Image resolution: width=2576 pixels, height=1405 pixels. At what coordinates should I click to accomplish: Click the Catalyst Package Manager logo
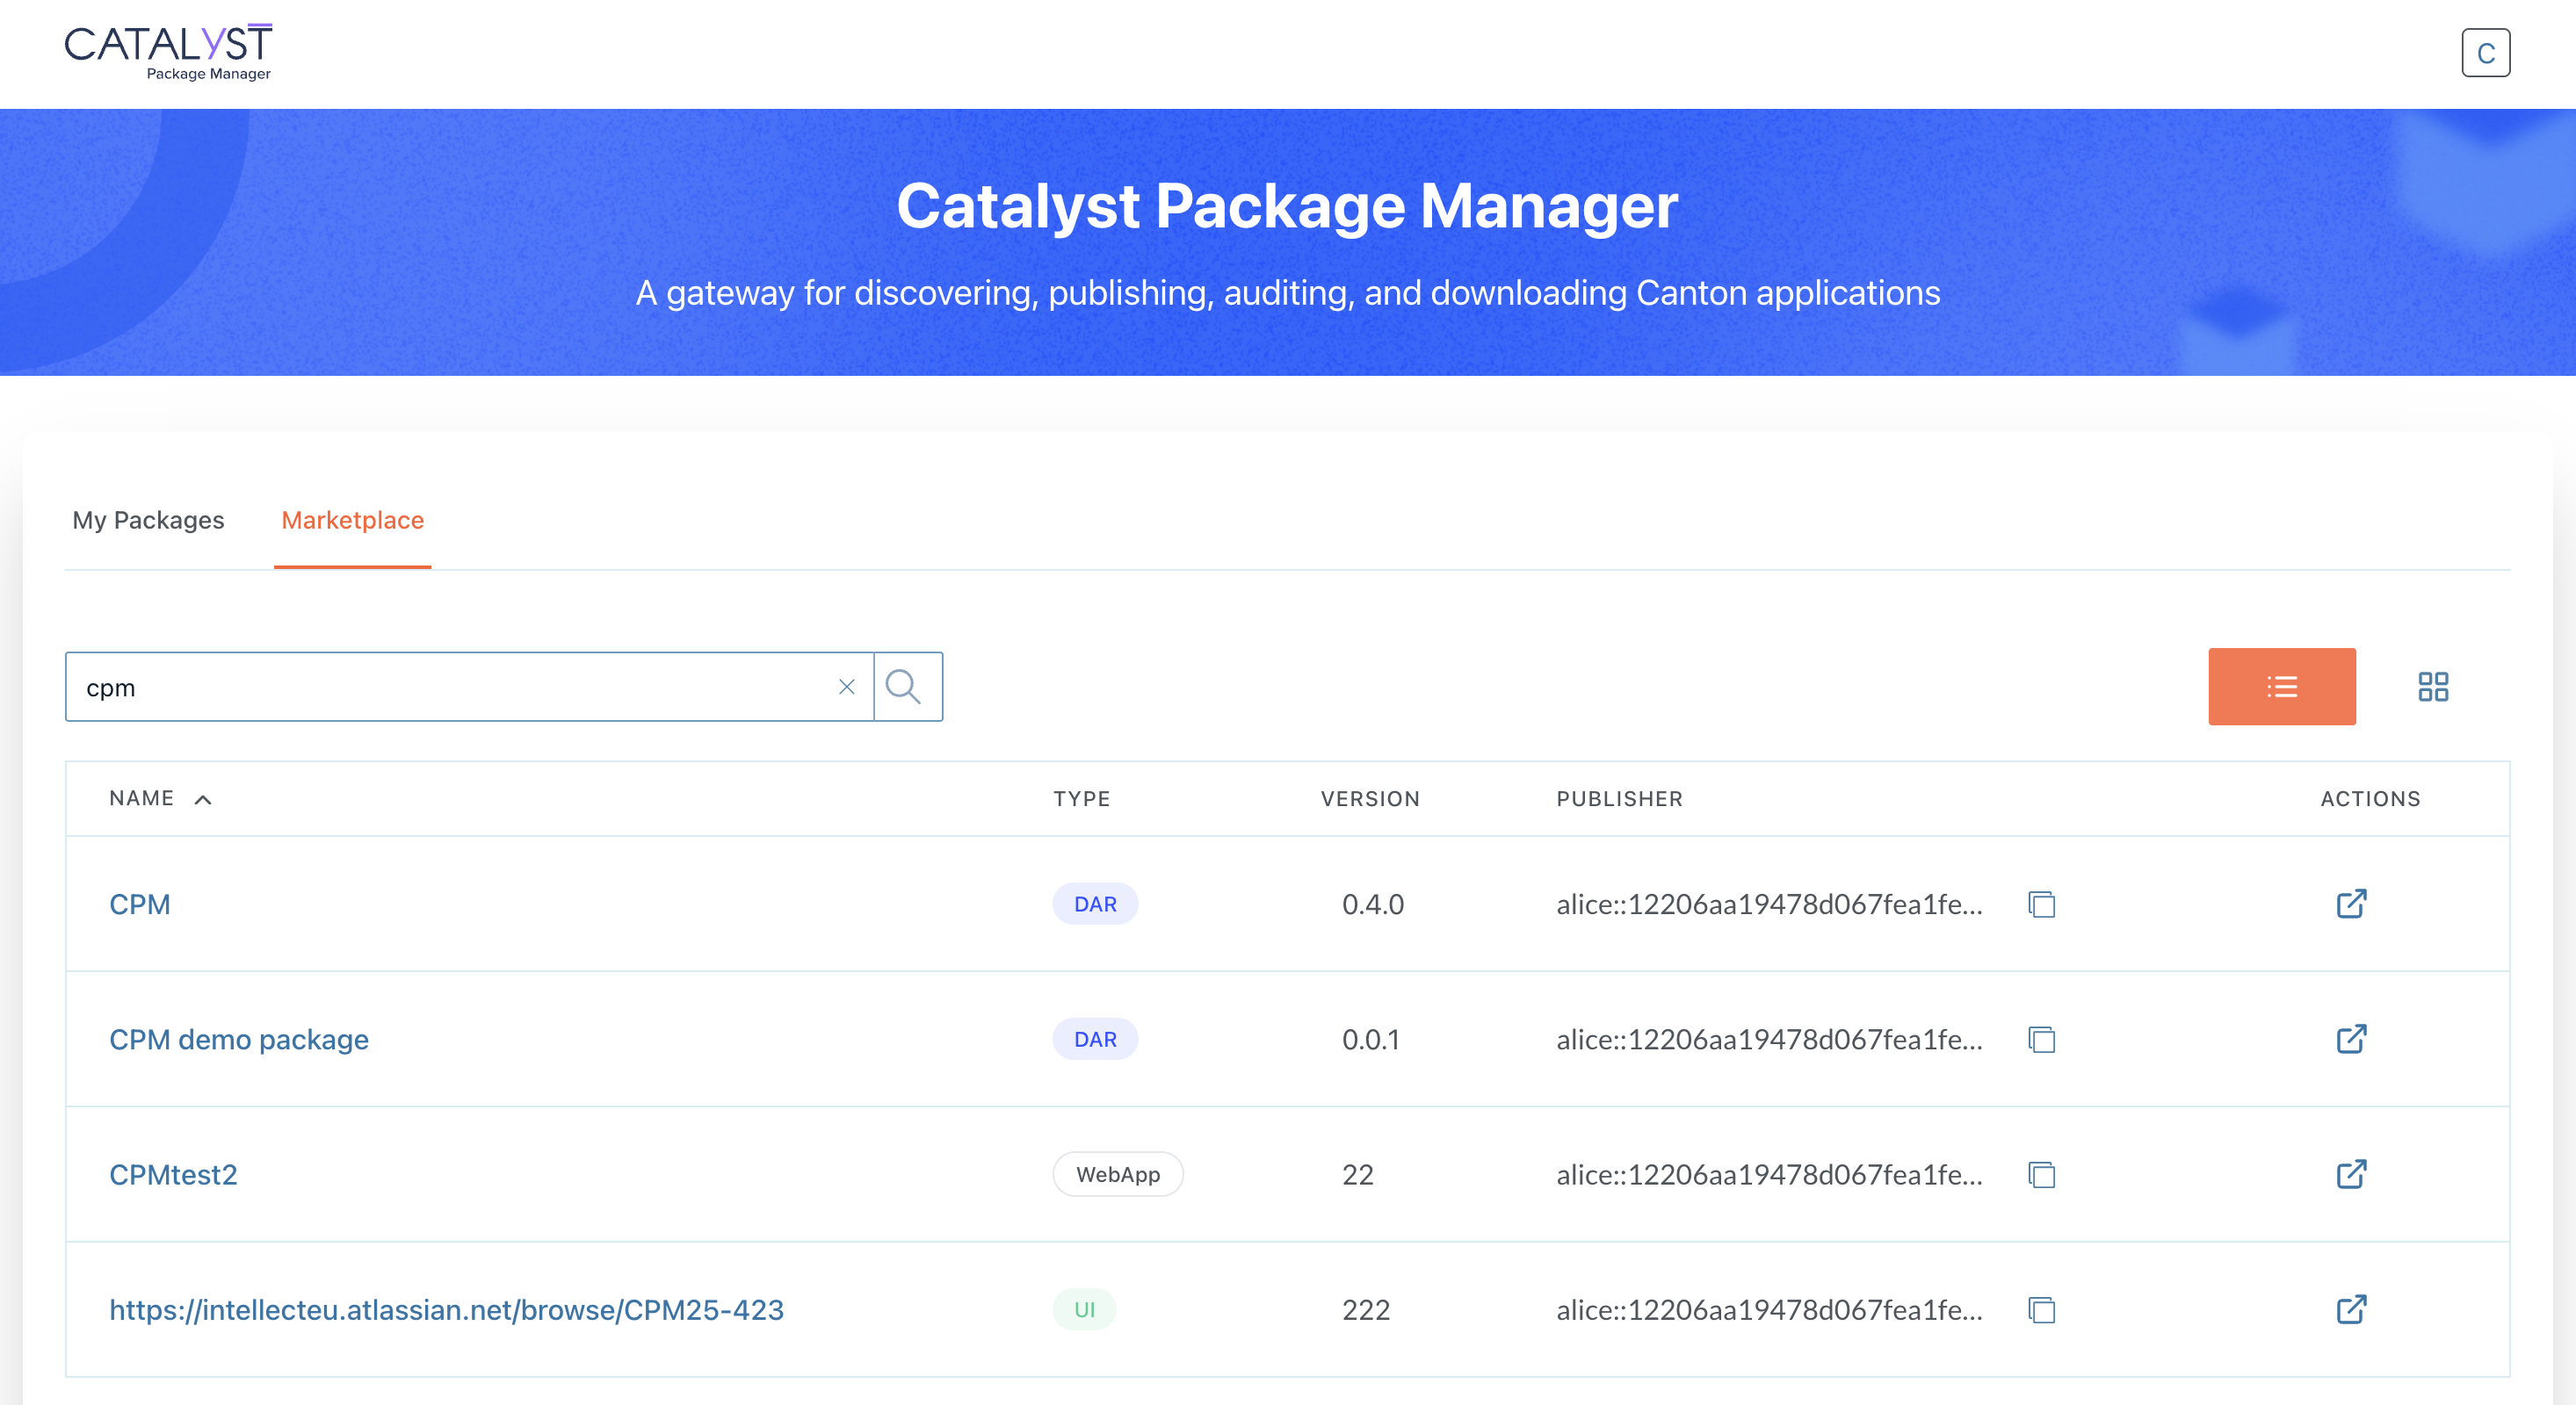click(x=168, y=52)
